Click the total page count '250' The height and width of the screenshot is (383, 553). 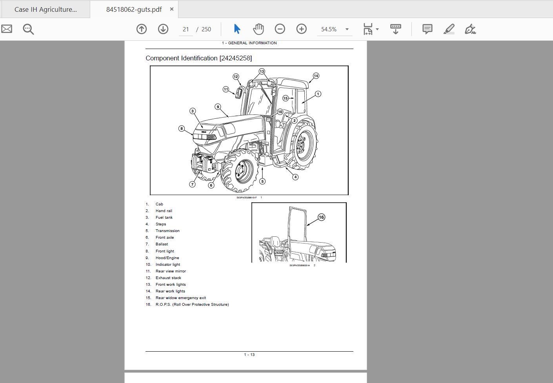206,29
